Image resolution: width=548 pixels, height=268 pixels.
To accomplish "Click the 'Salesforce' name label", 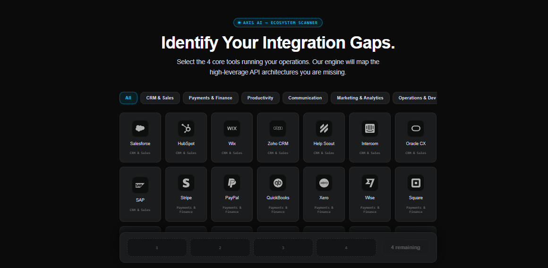I will click(140, 144).
